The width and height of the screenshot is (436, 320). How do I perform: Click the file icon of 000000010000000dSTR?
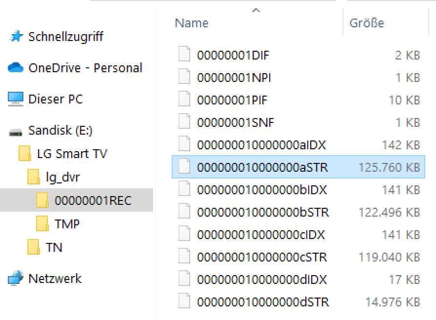click(184, 301)
